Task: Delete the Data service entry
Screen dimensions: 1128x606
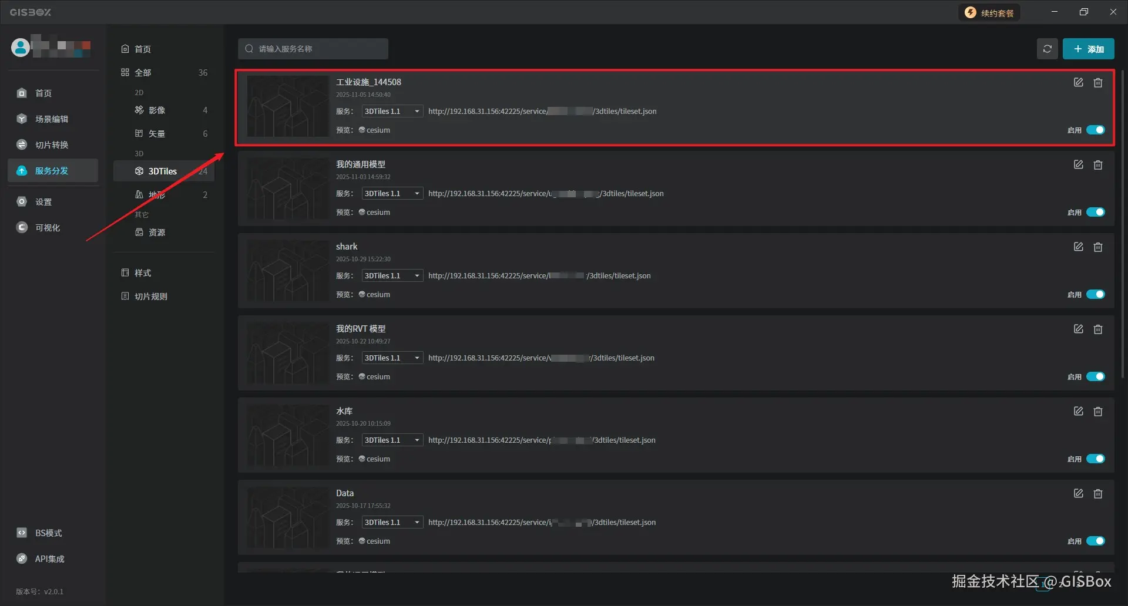Action: click(x=1097, y=494)
